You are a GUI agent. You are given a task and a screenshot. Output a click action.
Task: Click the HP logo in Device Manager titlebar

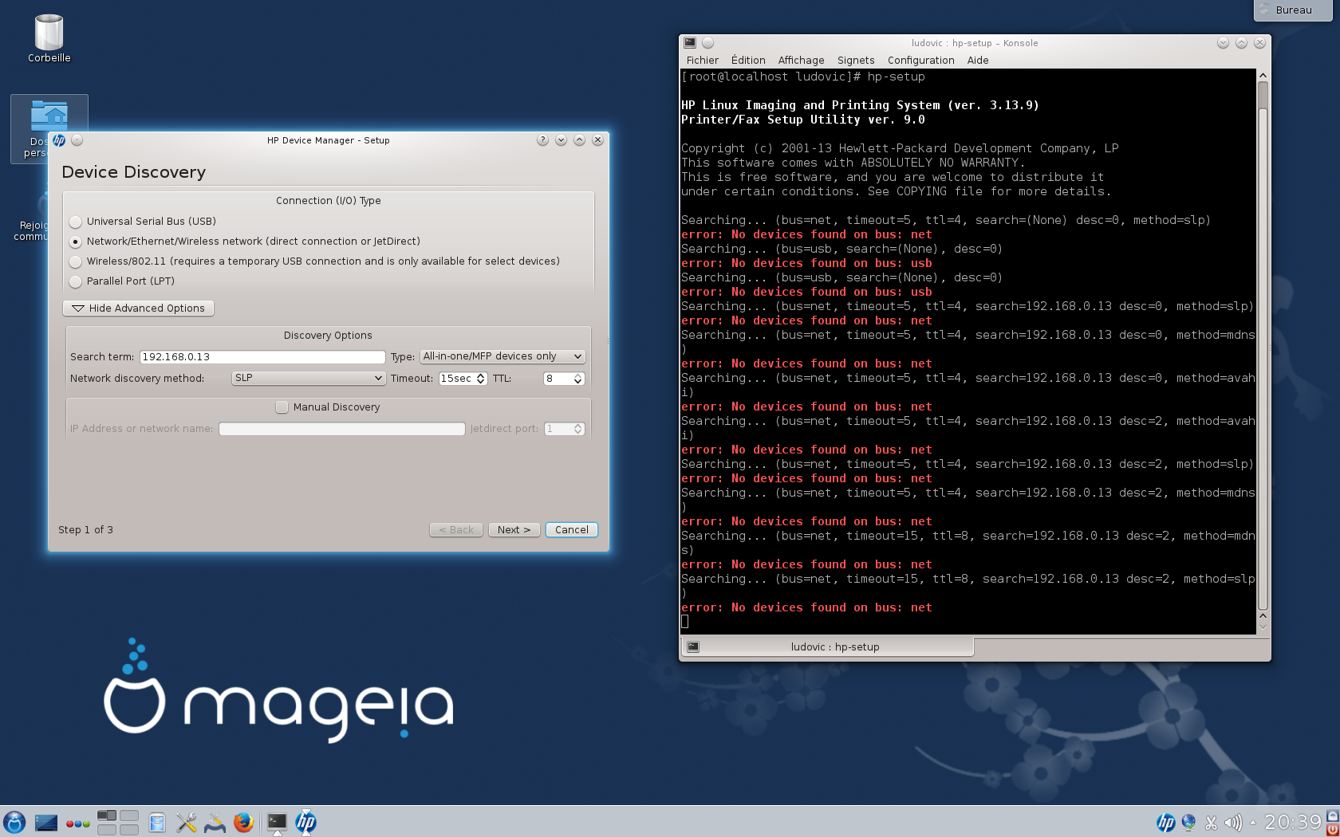[59, 140]
